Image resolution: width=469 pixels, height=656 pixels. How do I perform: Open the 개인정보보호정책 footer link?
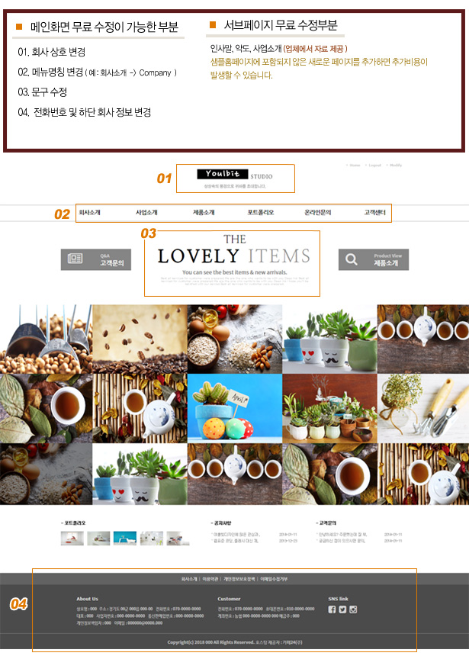click(x=239, y=579)
